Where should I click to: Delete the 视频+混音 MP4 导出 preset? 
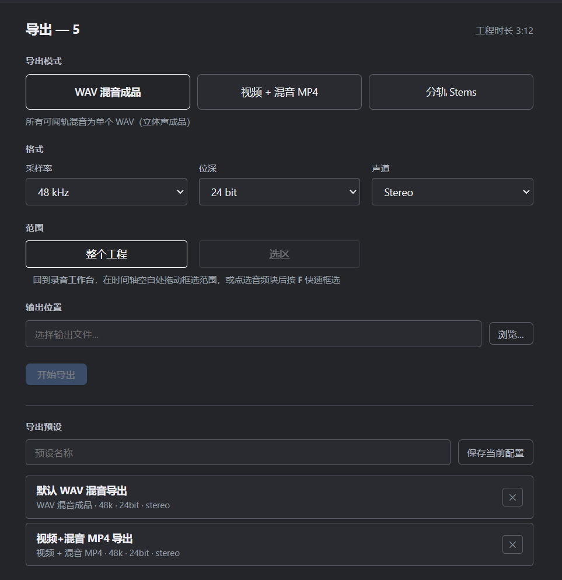click(x=512, y=544)
